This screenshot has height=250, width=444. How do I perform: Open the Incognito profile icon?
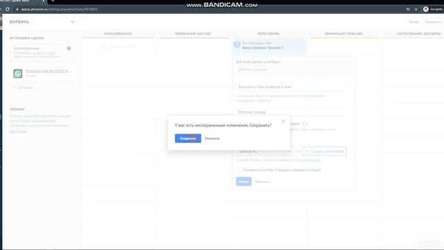point(425,9)
